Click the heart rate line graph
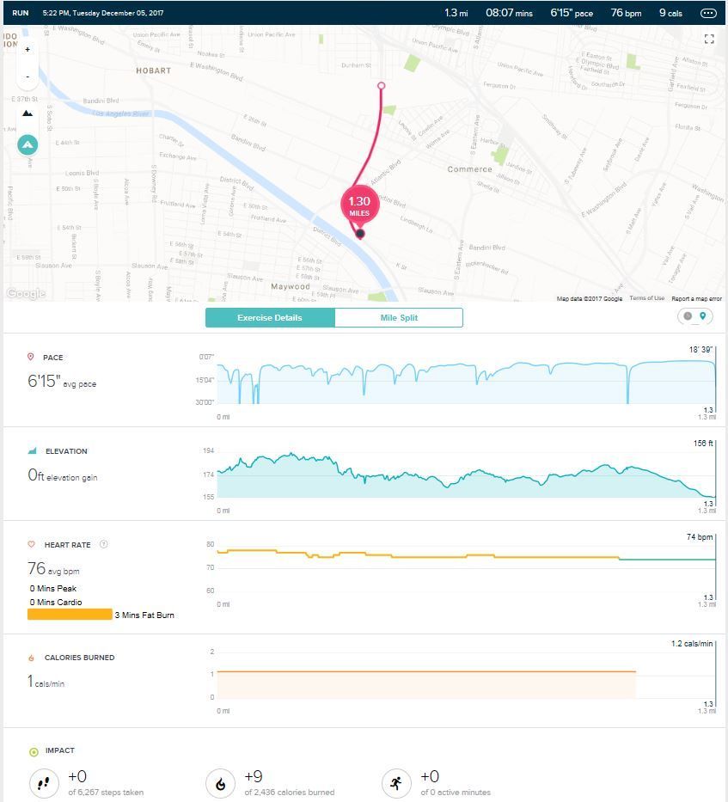The height and width of the screenshot is (802, 728). pyautogui.click(x=465, y=557)
